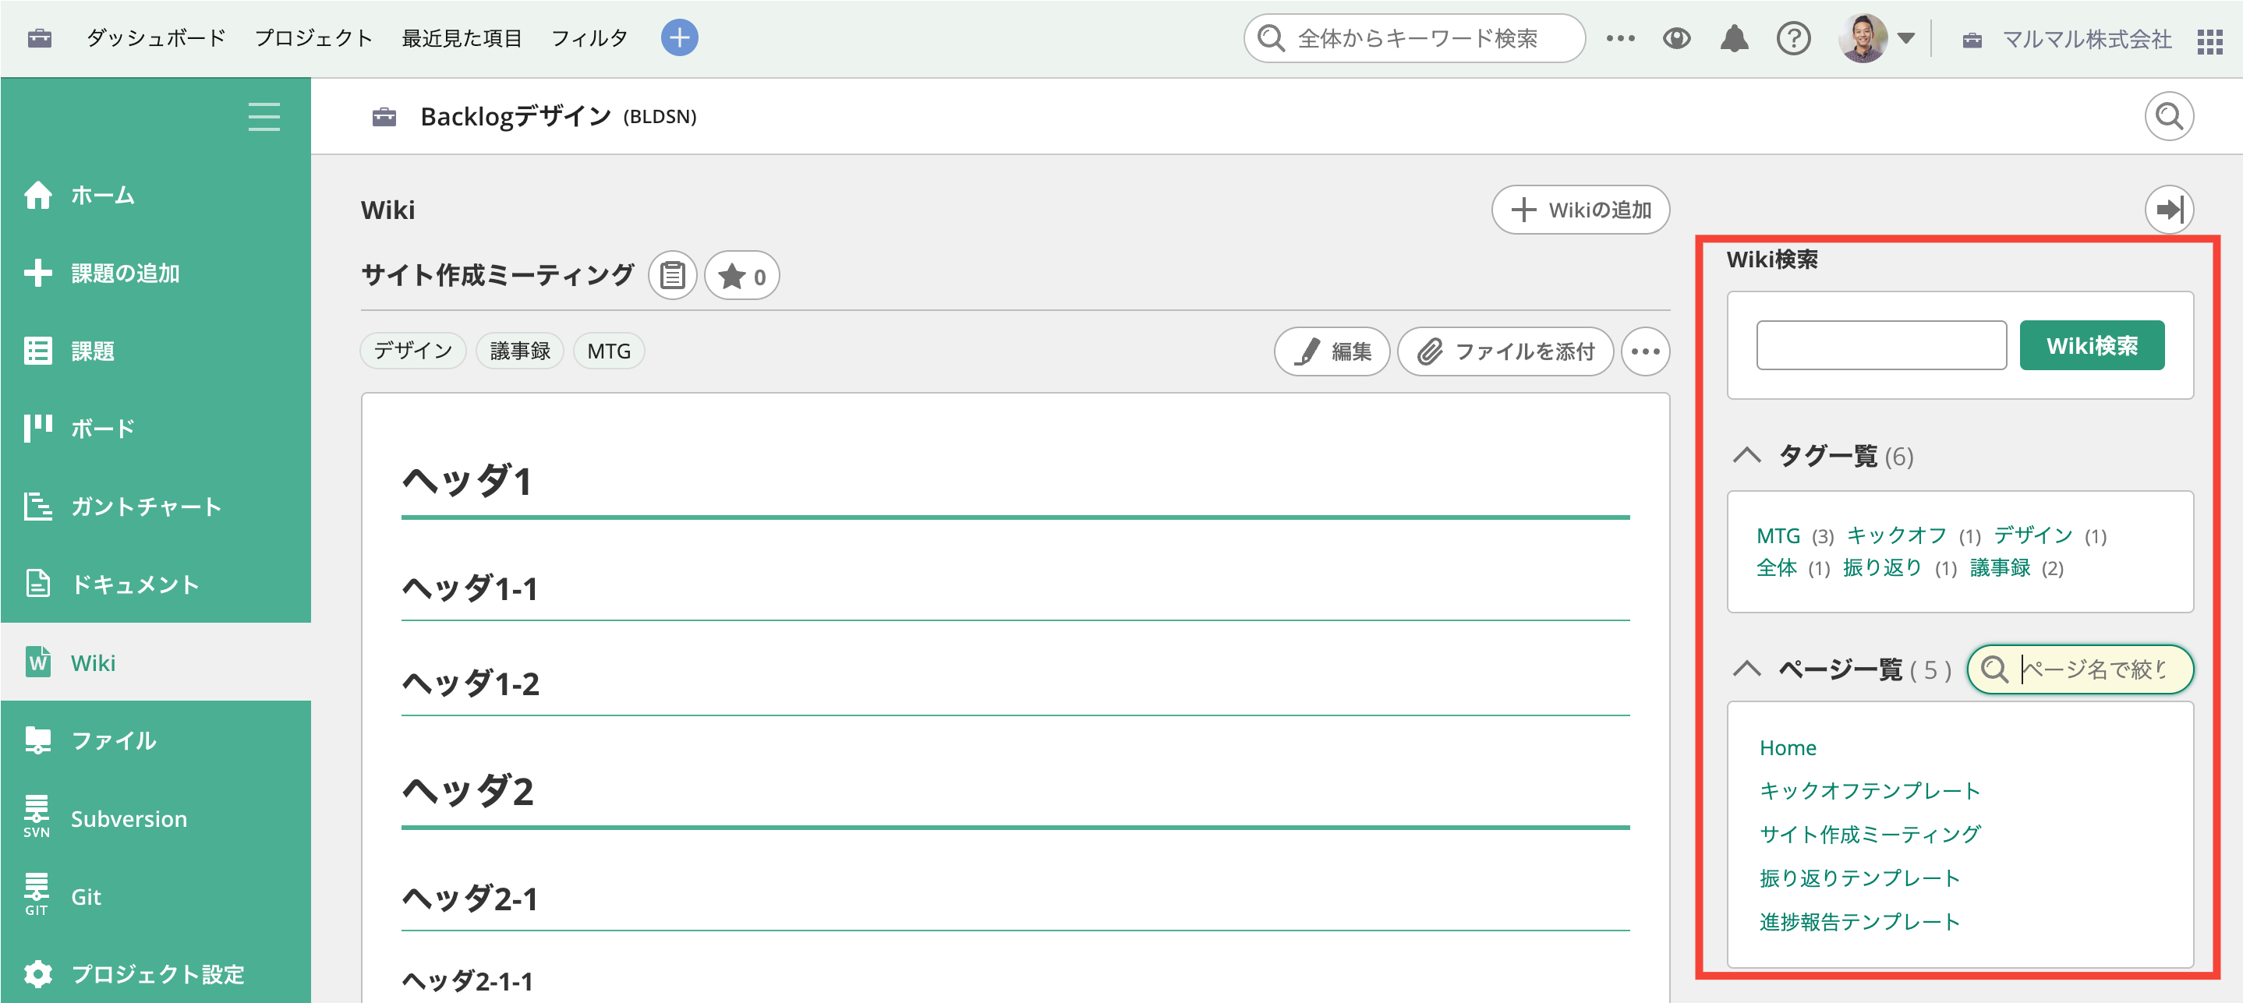Open ボード in sidebar
2243x1003 pixels.
[x=155, y=429]
